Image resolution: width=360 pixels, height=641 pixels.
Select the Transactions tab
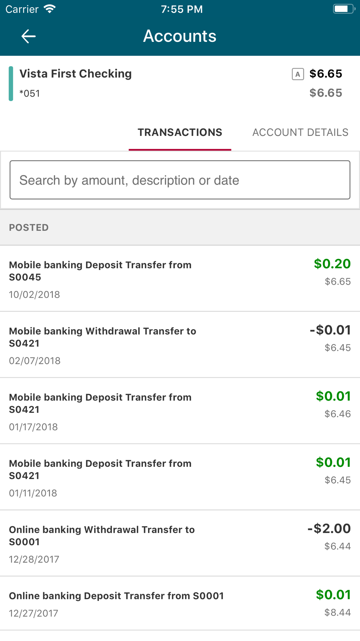(180, 132)
